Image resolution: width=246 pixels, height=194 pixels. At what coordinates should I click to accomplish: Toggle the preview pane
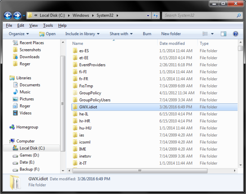pyautogui.click(x=224, y=34)
